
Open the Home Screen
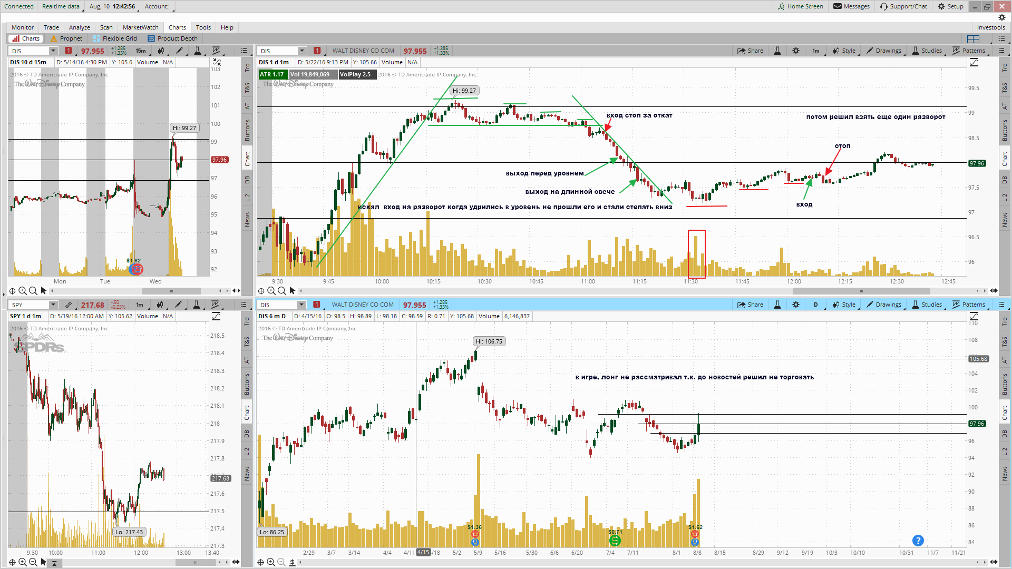800,6
